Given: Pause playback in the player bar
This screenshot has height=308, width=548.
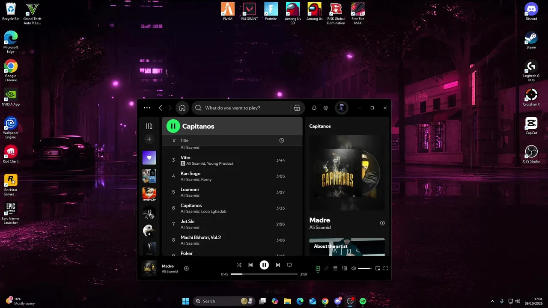Looking at the screenshot, I should (264, 265).
